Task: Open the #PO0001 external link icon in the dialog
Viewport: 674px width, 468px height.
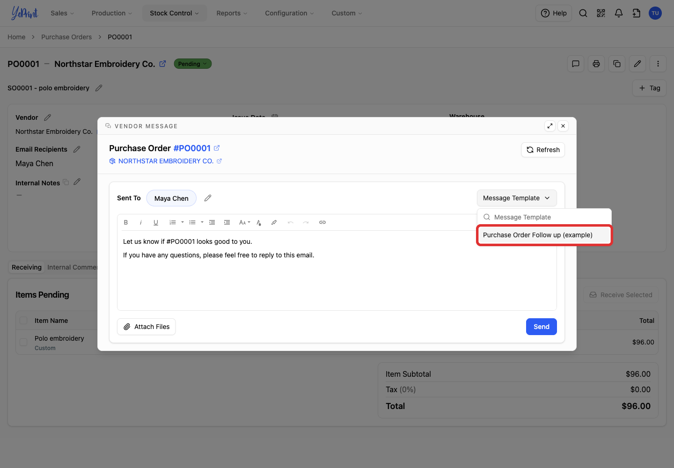Action: click(x=217, y=148)
